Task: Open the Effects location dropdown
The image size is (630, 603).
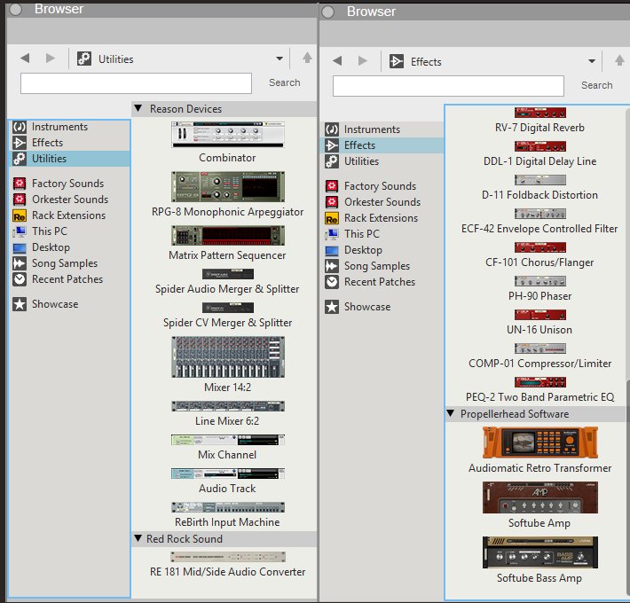Action: [592, 61]
